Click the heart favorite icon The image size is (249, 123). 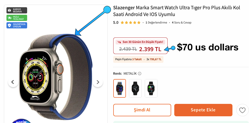tap(242, 110)
